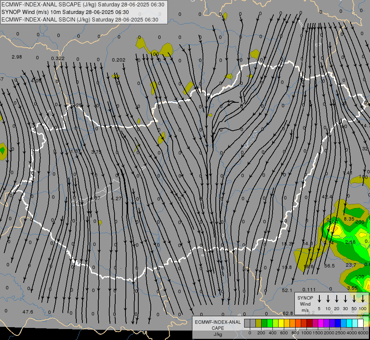Click the map value 0.111
The image size is (370, 340).
coord(309,289)
